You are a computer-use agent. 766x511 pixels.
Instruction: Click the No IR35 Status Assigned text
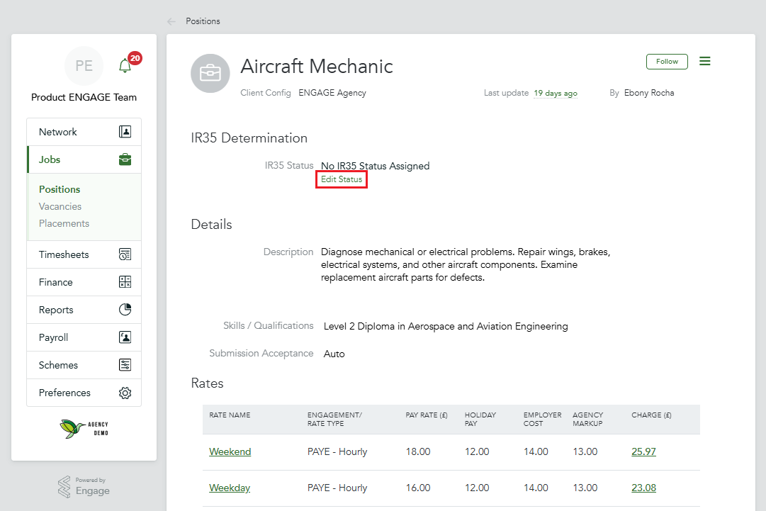point(375,166)
